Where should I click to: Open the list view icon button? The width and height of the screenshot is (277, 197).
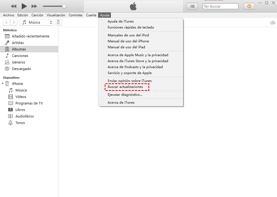tap(192, 6)
